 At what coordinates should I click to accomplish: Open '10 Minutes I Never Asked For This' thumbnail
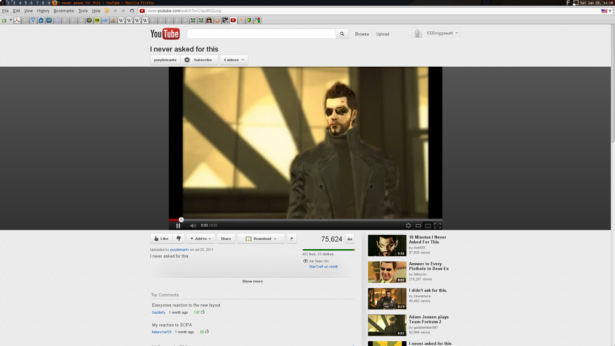[387, 245]
